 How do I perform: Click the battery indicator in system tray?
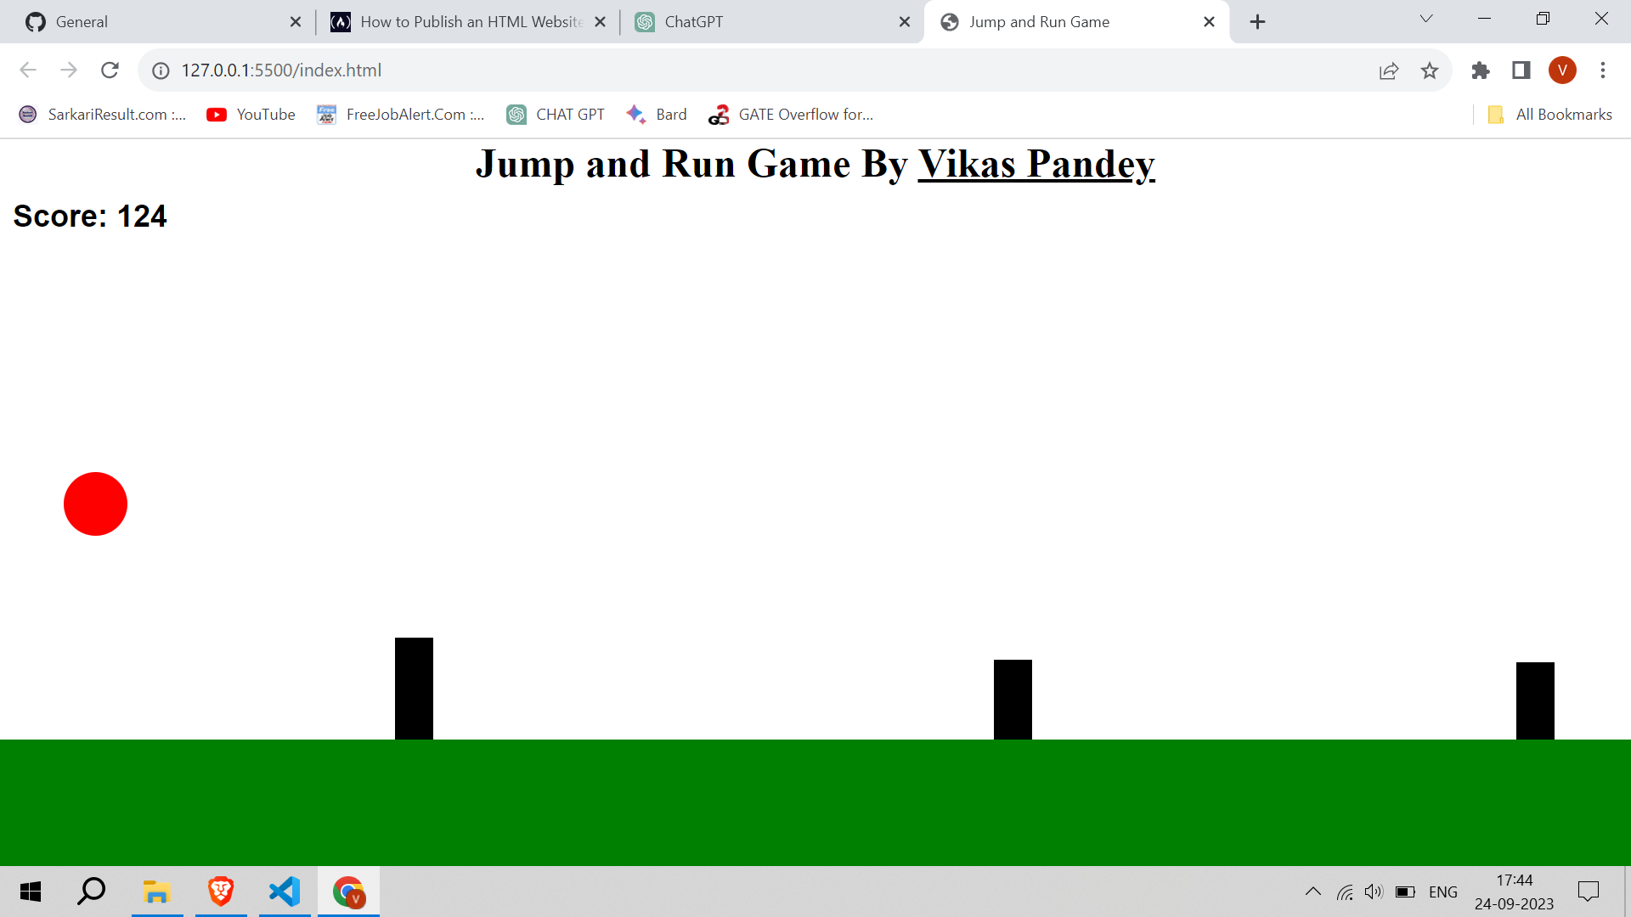(x=1405, y=892)
